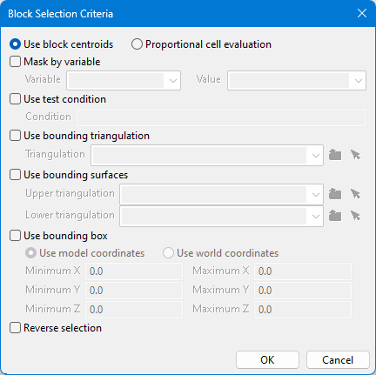Open the Triangulation combo box
Image resolution: width=376 pixels, height=375 pixels.
tap(207, 156)
